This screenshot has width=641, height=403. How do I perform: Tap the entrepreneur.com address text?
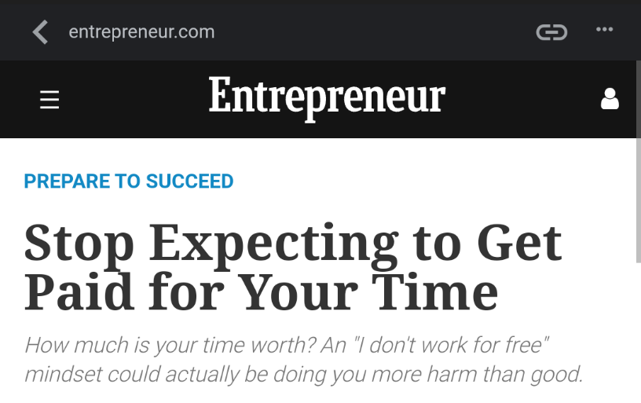(x=141, y=32)
